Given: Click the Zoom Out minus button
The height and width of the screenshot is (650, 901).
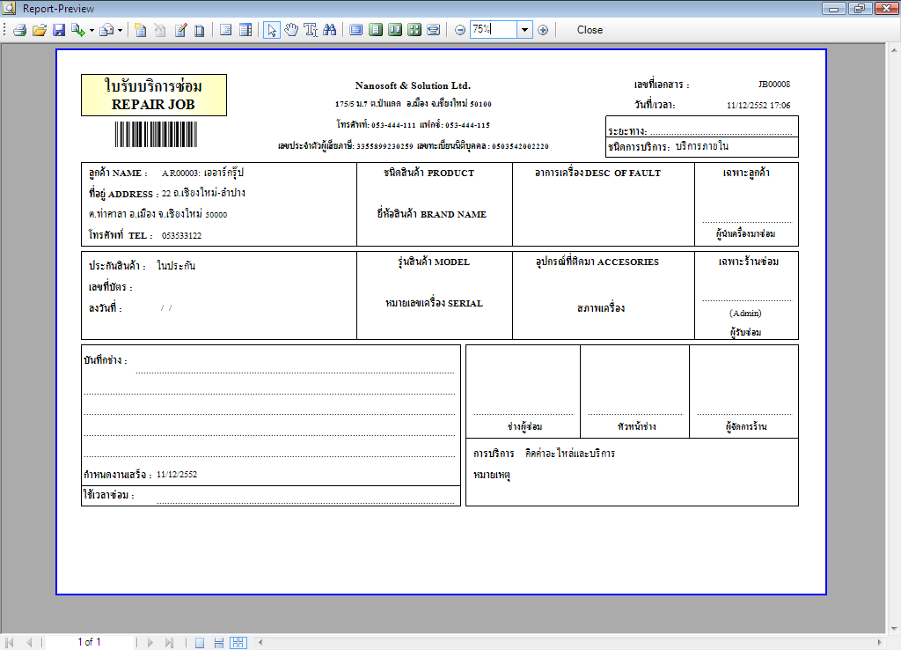Looking at the screenshot, I should click(x=460, y=30).
